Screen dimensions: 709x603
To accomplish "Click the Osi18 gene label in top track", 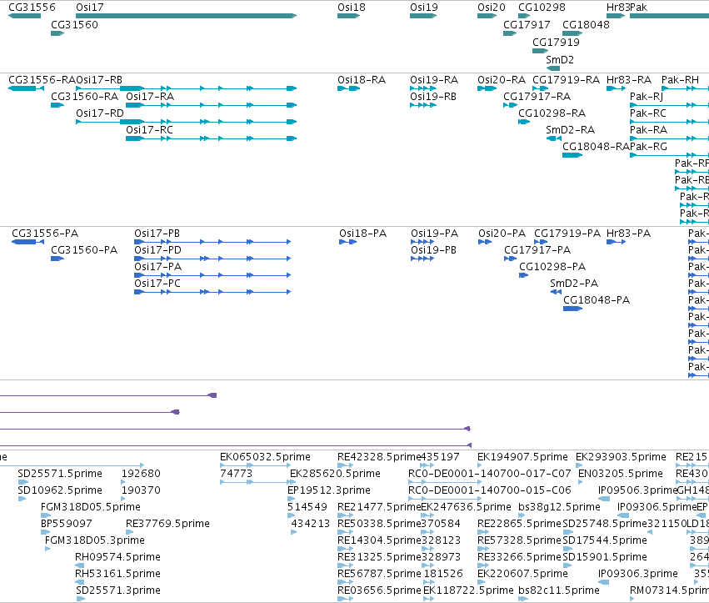I will 352,8.
